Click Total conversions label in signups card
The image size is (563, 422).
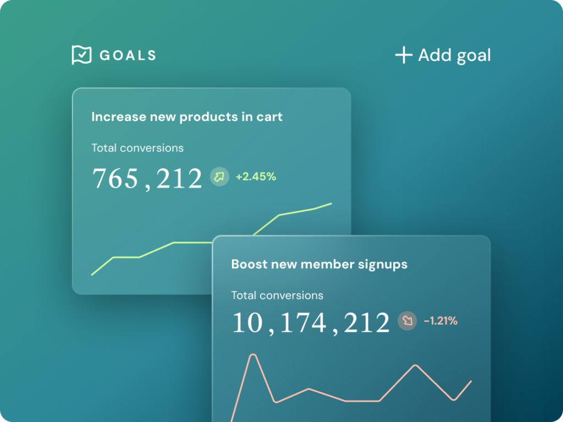pyautogui.click(x=277, y=296)
